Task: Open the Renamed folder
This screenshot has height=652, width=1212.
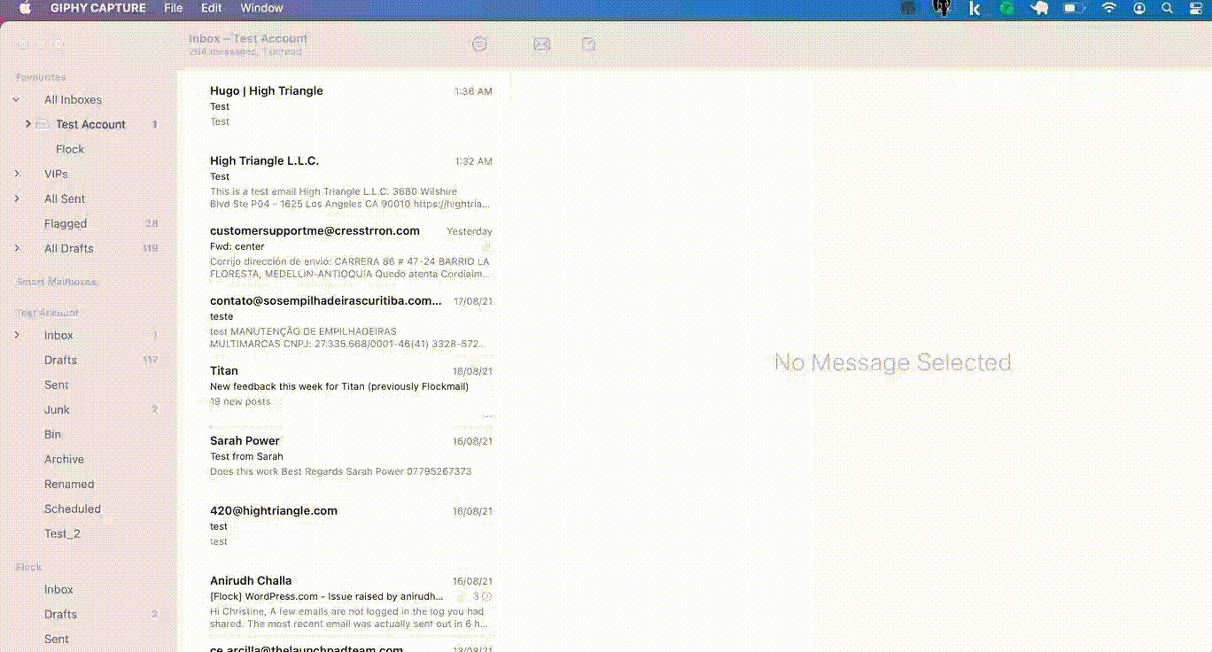Action: point(69,485)
